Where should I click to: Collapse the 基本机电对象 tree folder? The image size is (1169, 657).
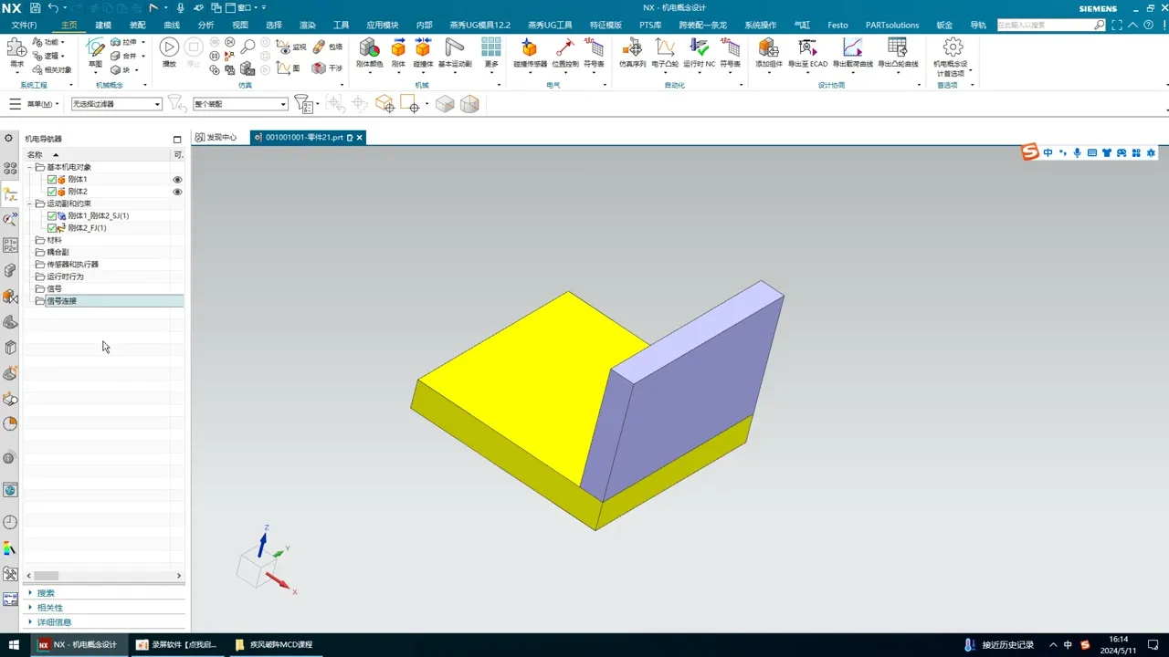tap(29, 168)
